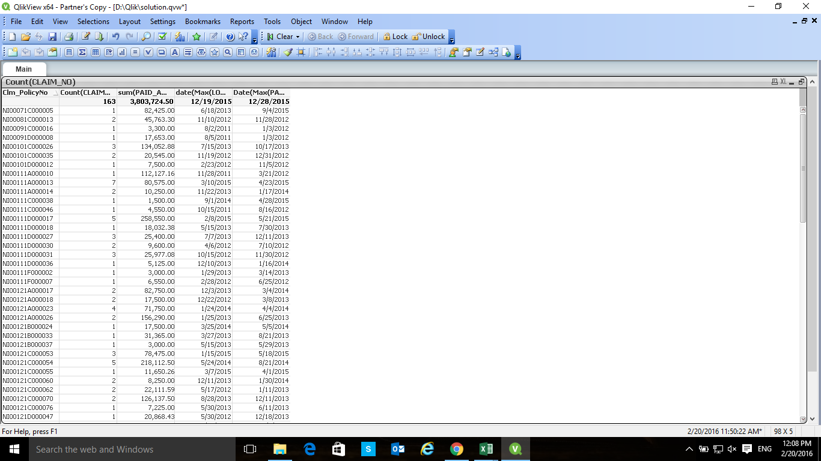The width and height of the screenshot is (821, 461).
Task: Click the sum(PAID_A... column header
Action: click(145, 92)
